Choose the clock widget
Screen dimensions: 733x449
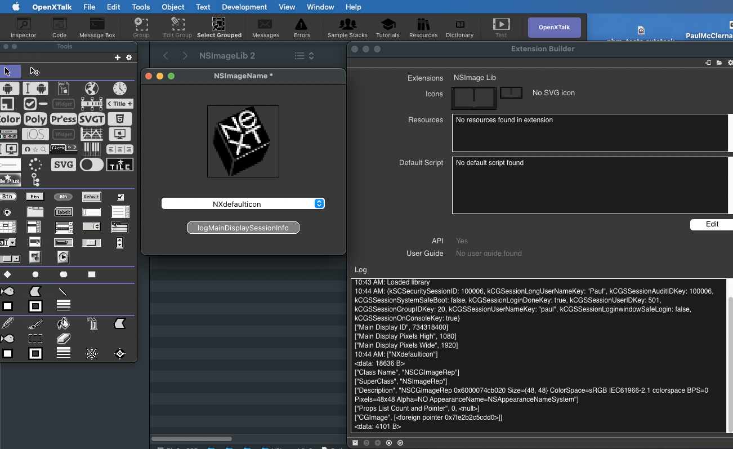coord(120,88)
